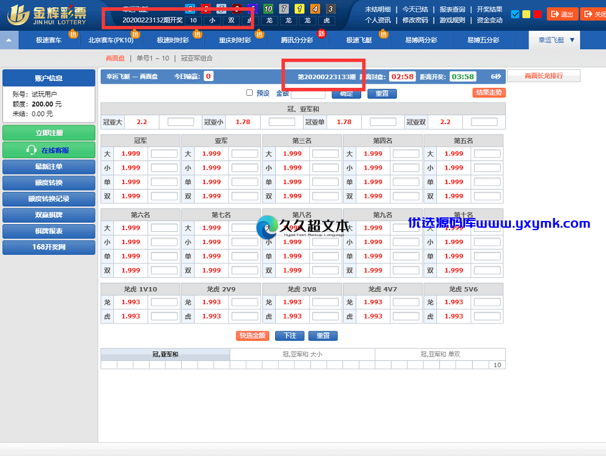The width and height of the screenshot is (606, 456).
Task: Open the 168开奖网 sidebar button
Action: (48, 247)
